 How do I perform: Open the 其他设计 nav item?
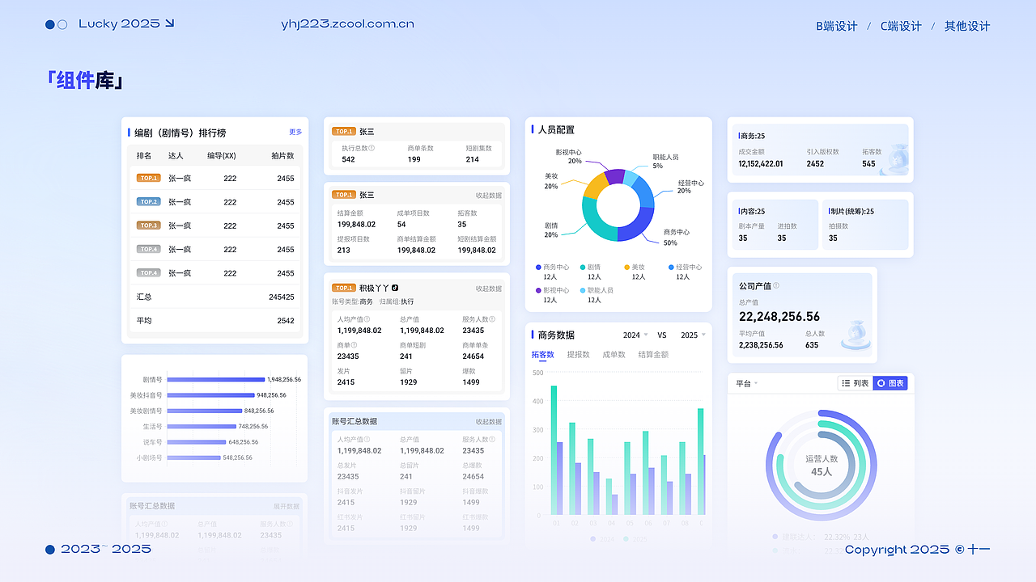tap(967, 26)
